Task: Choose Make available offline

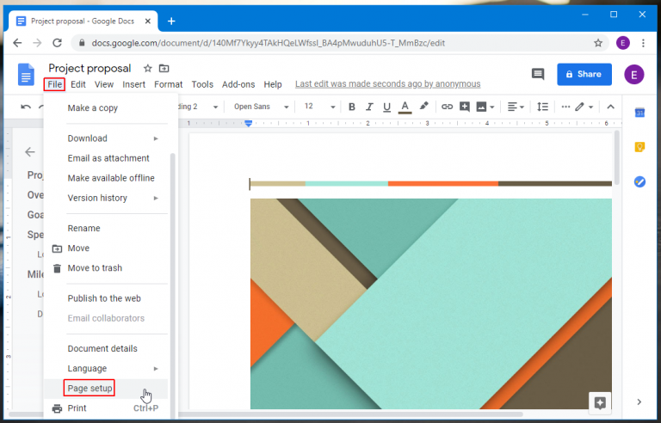Action: tap(112, 178)
